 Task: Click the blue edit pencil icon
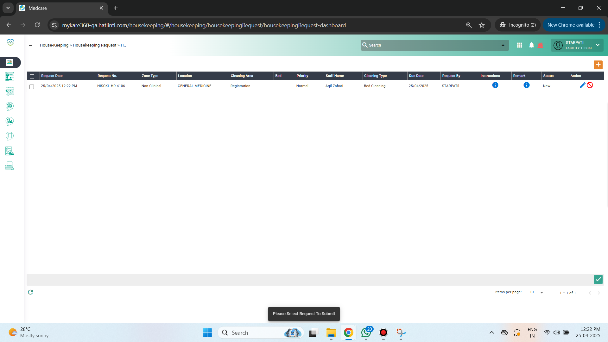point(582,85)
